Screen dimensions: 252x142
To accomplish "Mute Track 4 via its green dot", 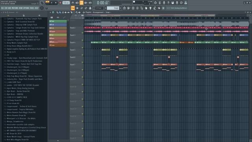I will coord(83,47).
